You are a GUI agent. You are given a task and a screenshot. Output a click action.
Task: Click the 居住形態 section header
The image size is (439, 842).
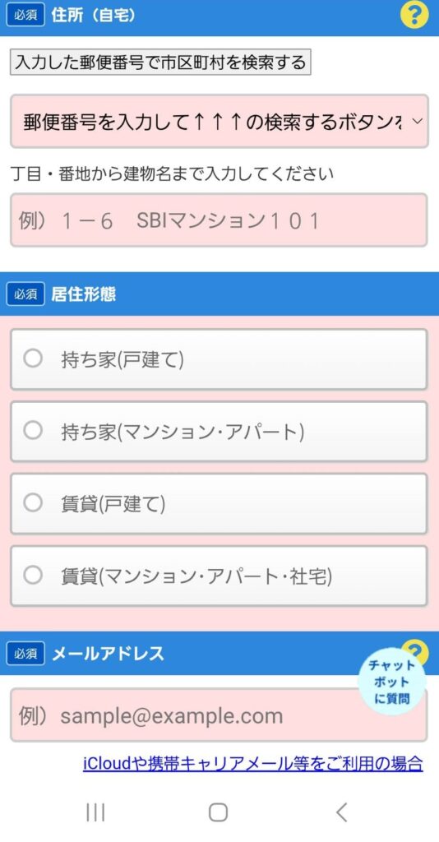tap(219, 294)
